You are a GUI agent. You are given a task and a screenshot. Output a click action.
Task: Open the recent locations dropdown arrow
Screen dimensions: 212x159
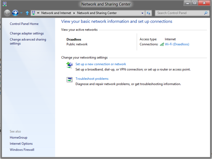point(21,13)
